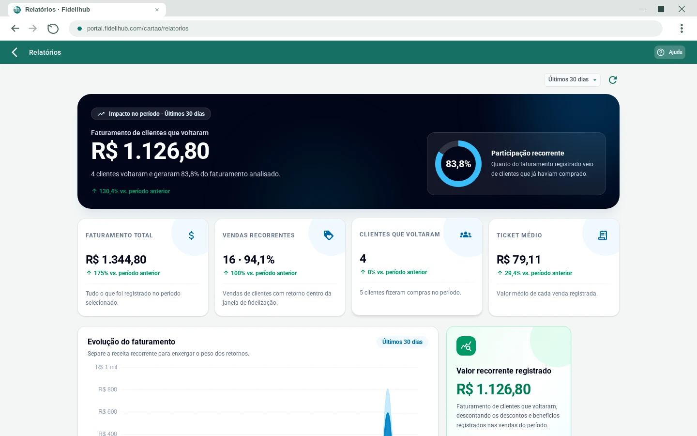The image size is (697, 436).
Task: Open the browser three-dot menu
Action: tap(682, 29)
